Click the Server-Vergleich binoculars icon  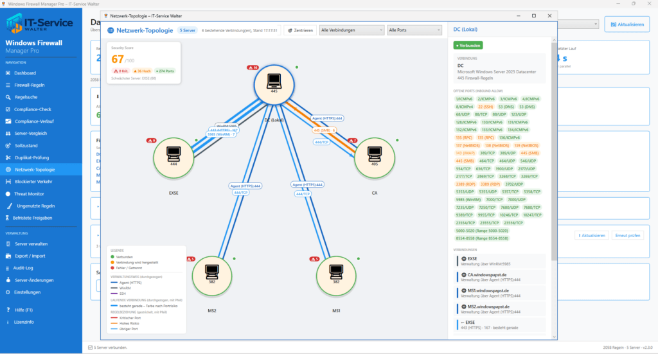(8, 134)
